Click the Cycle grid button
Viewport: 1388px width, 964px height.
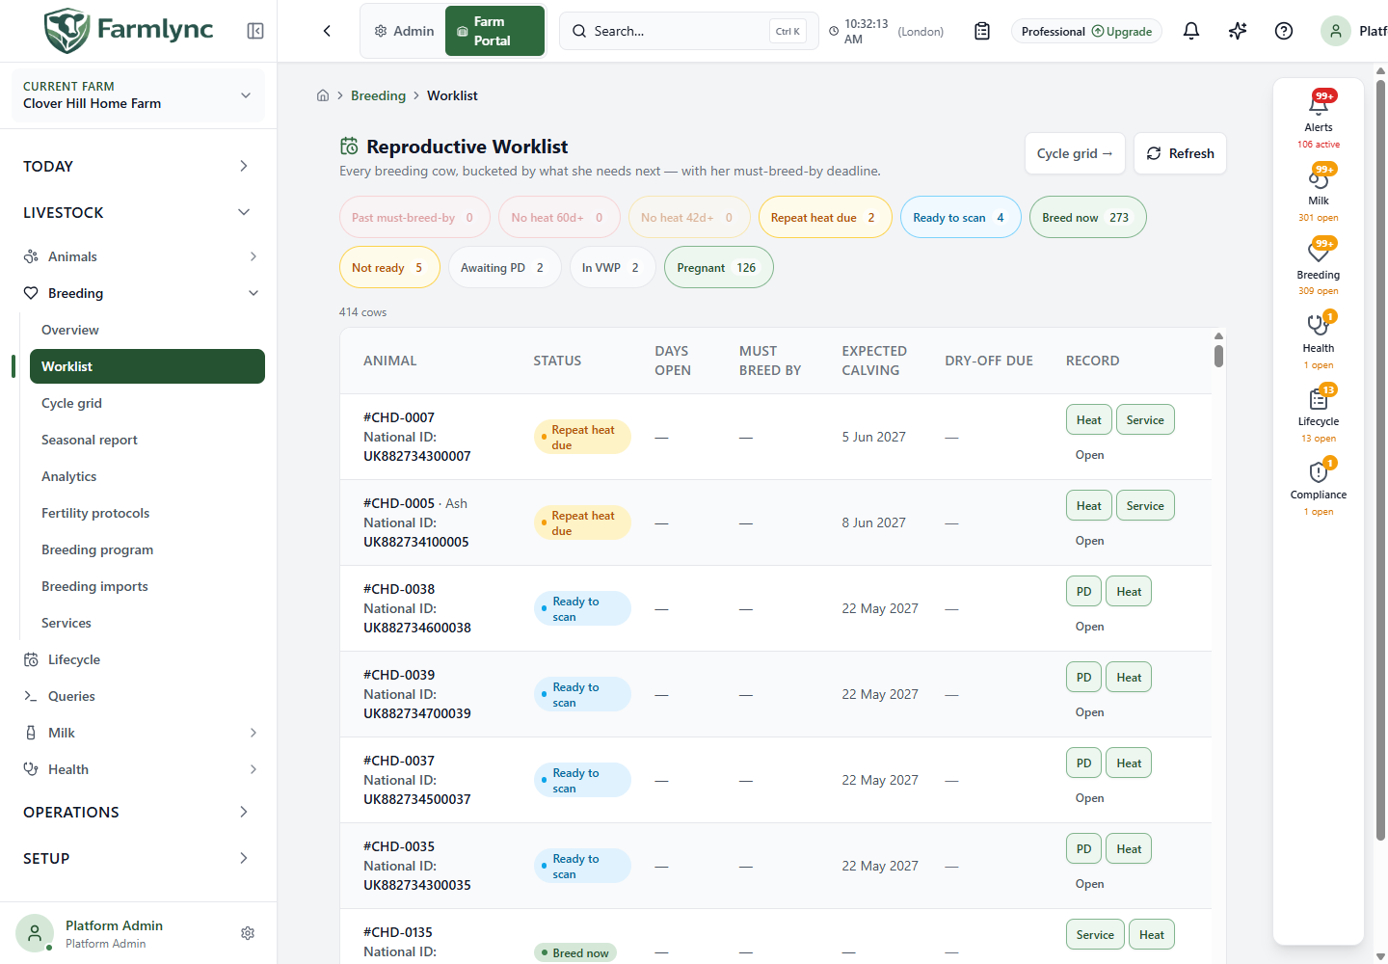pyautogui.click(x=1075, y=153)
